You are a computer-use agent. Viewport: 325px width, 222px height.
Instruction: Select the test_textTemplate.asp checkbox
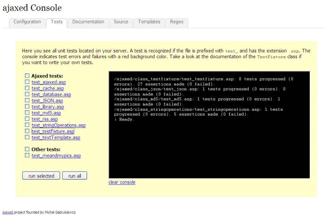click(27, 137)
